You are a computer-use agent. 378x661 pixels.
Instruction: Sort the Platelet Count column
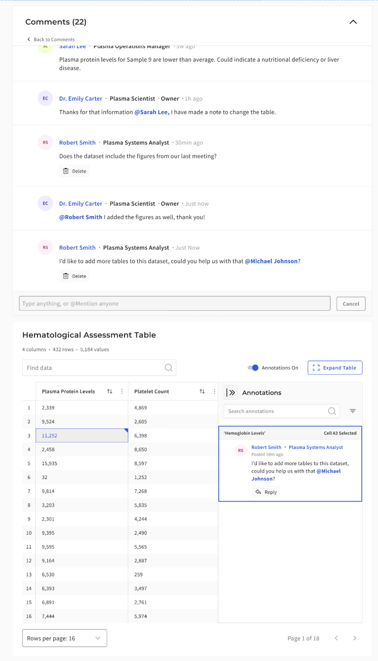202,391
